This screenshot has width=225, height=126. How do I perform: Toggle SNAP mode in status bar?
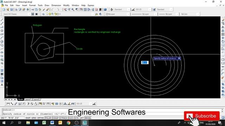click(28, 118)
